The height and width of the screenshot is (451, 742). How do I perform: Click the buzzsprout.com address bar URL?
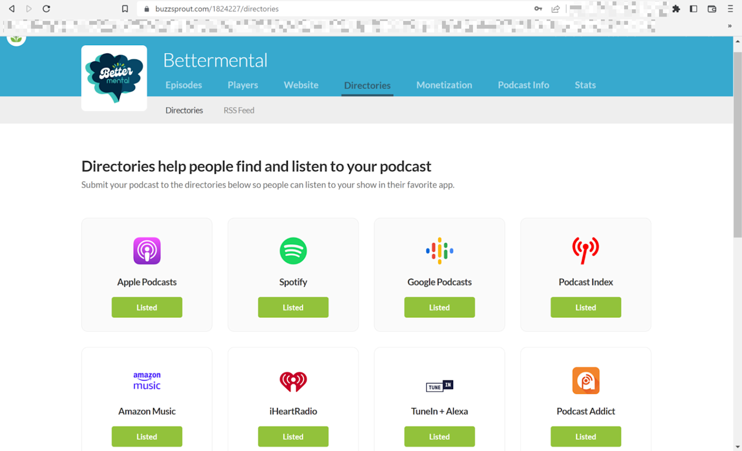[217, 9]
